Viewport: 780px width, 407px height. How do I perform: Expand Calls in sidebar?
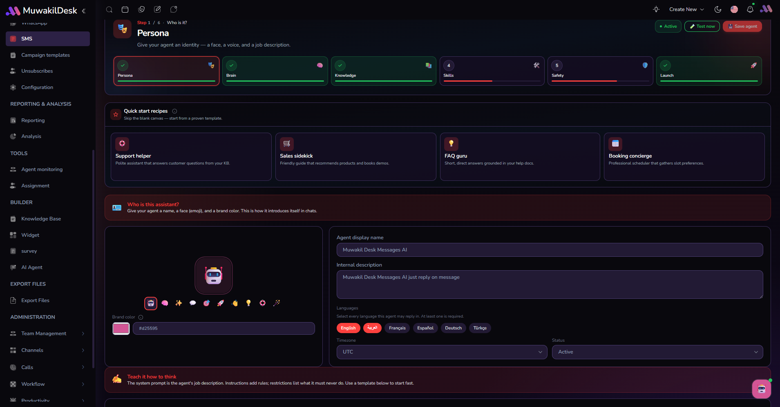point(48,367)
